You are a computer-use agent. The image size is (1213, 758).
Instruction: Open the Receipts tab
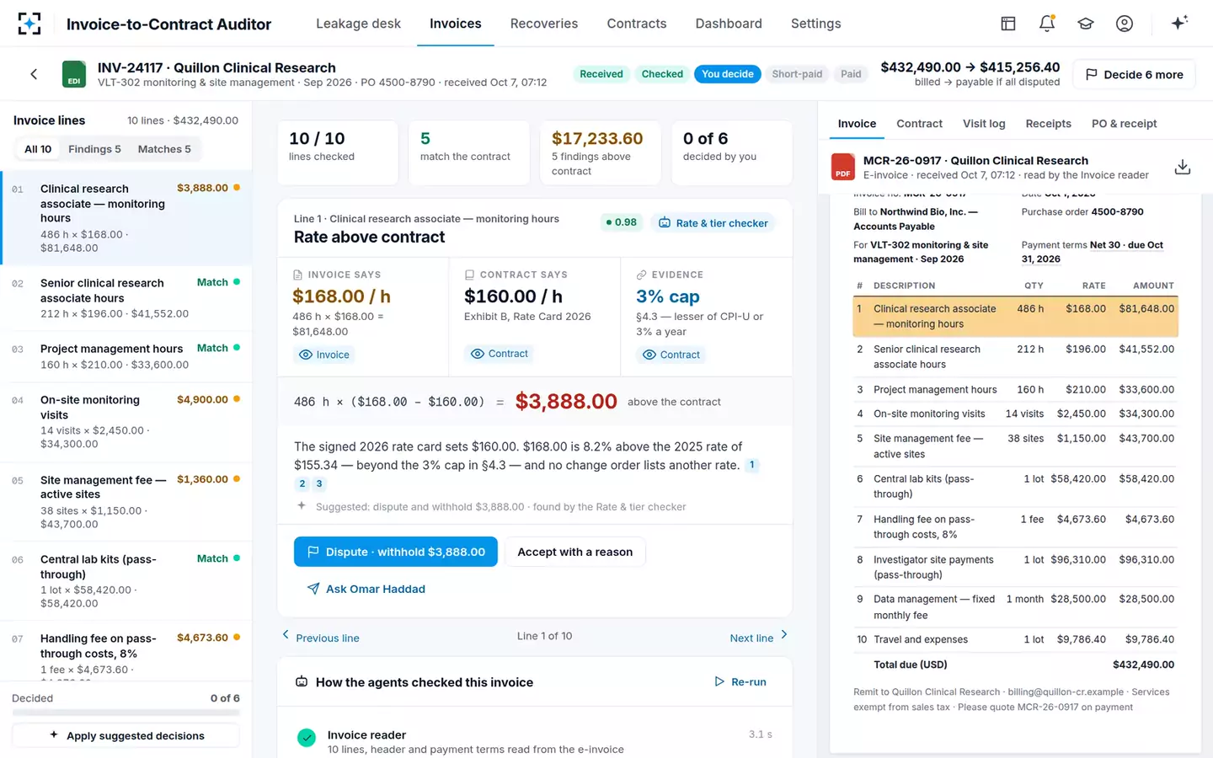tap(1048, 124)
